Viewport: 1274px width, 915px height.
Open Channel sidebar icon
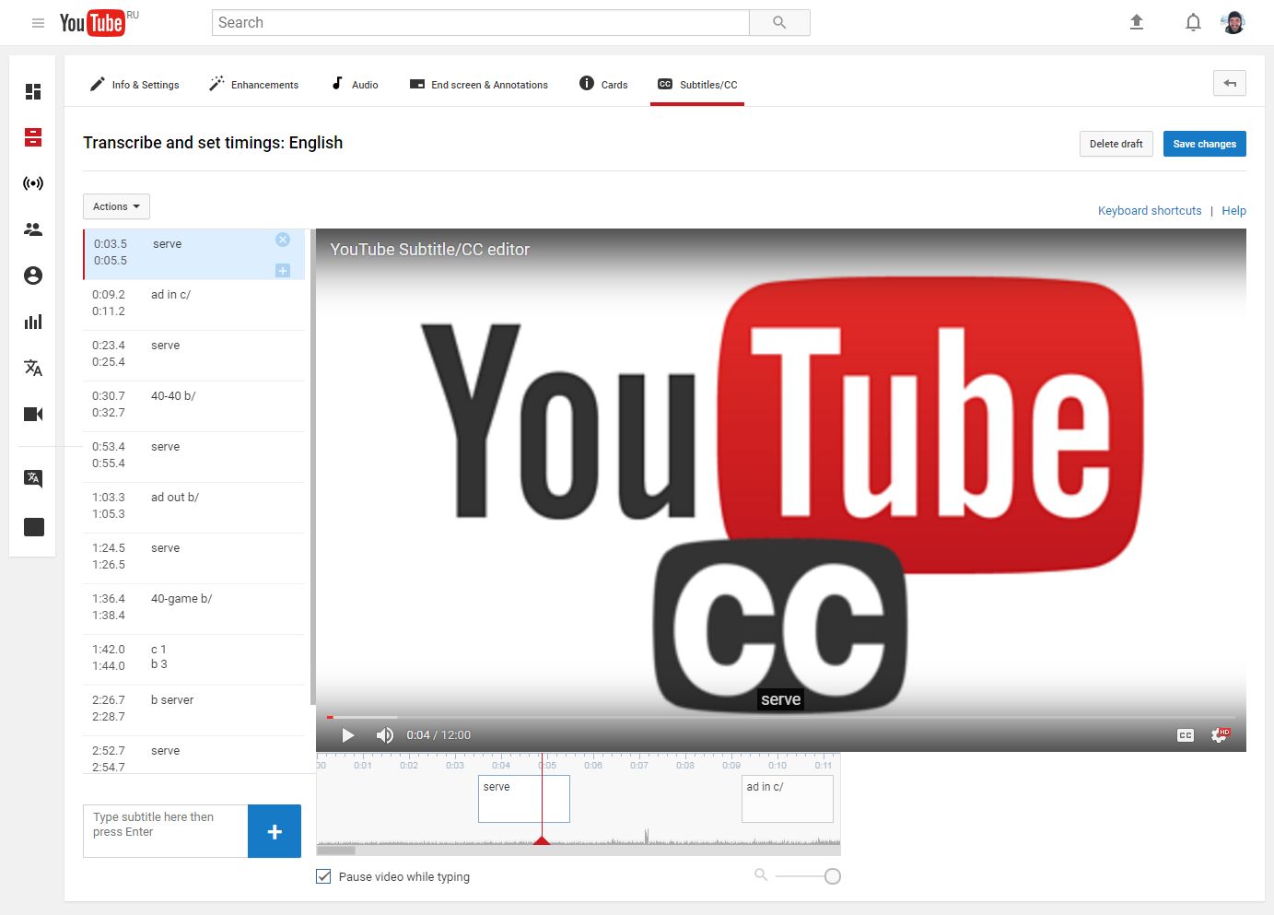(33, 276)
